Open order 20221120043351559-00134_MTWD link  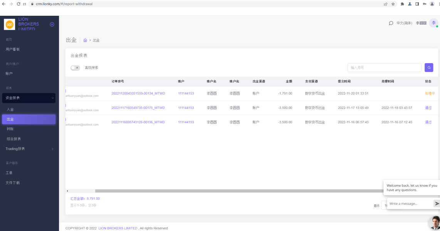coord(138,94)
